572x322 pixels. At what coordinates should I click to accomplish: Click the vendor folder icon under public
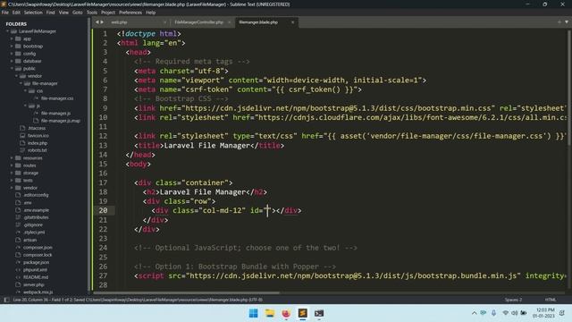click(22, 76)
